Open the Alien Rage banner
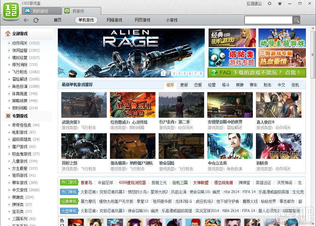This screenshot has height=226, width=316. coord(131,53)
